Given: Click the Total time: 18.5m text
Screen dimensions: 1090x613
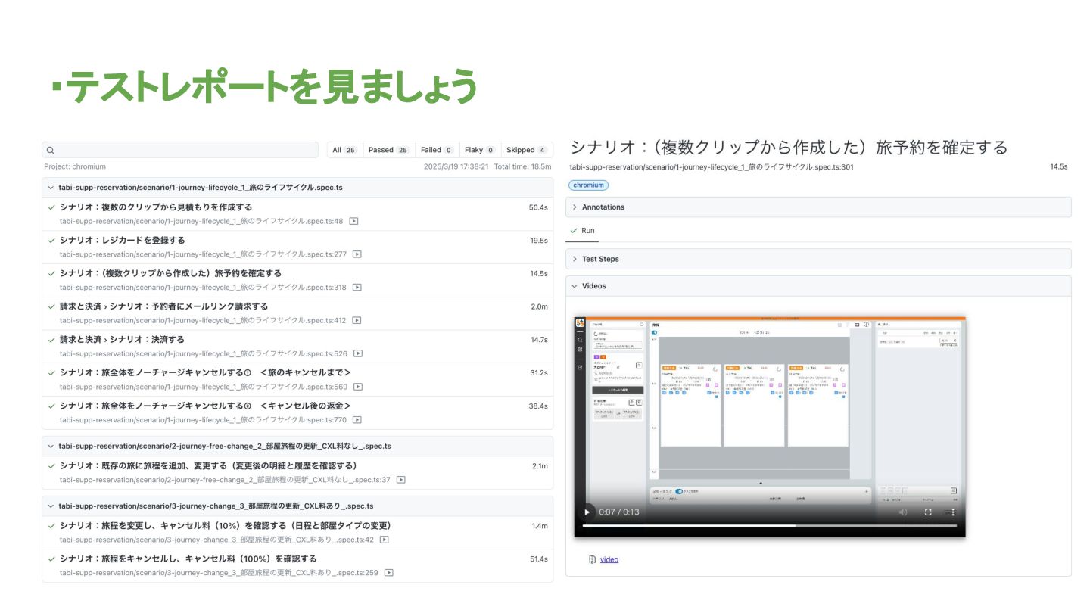Looking at the screenshot, I should 522,166.
